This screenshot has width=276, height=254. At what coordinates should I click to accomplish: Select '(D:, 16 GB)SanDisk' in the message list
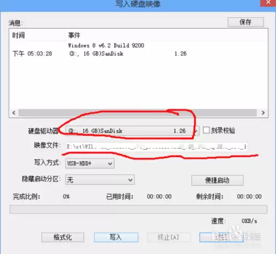click(96, 54)
